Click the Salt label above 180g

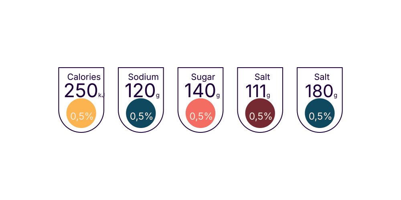point(322,77)
